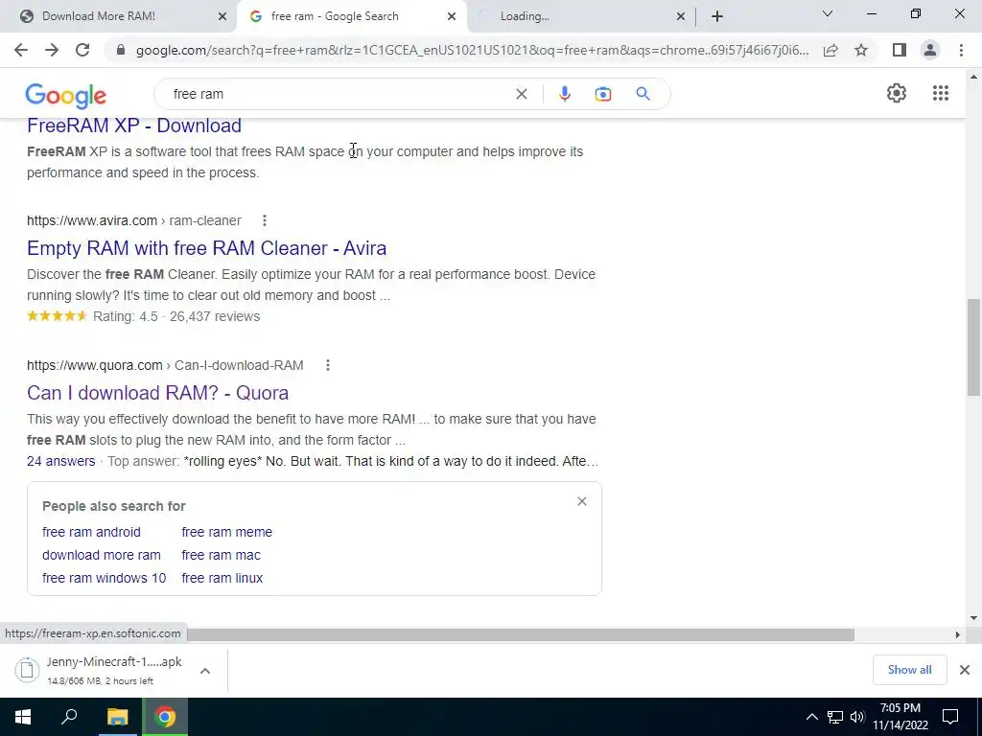This screenshot has height=736, width=982.
Task: Share this page icon in address bar
Action: click(830, 50)
